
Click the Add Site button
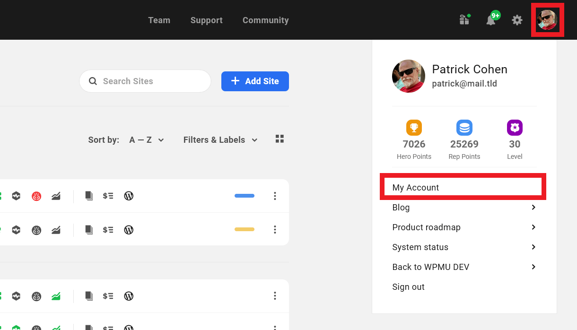click(x=255, y=81)
